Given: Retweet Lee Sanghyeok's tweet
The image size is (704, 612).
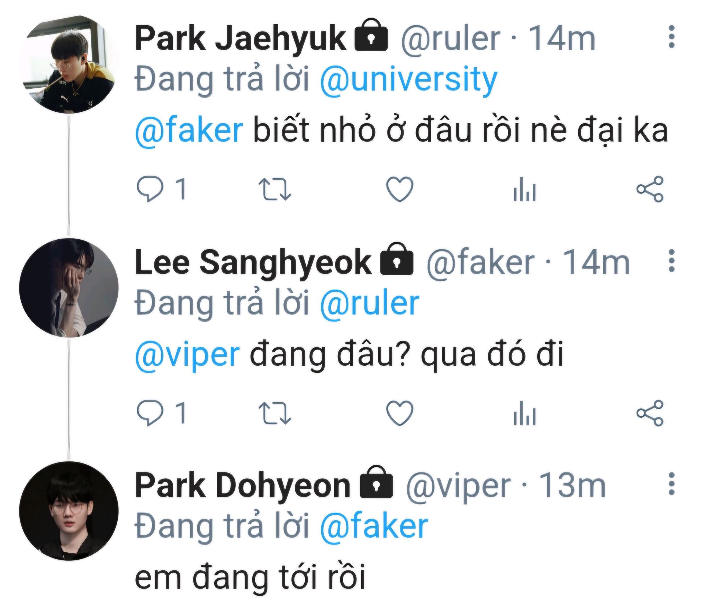Looking at the screenshot, I should point(275,413).
